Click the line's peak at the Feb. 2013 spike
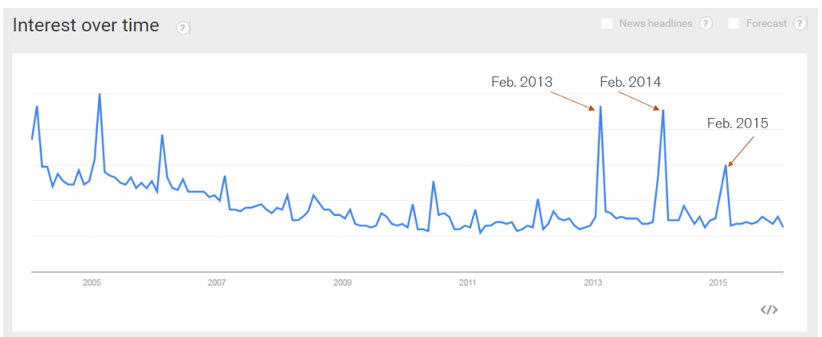This screenshot has width=822, height=337. coord(600,107)
